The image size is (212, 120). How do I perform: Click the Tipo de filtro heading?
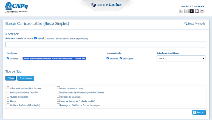[14, 71]
